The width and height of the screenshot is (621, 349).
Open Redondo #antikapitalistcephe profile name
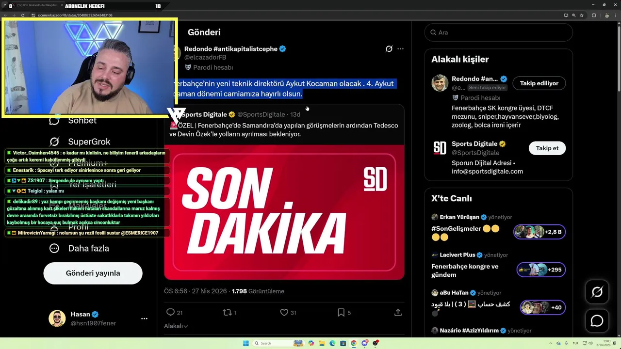point(231,49)
